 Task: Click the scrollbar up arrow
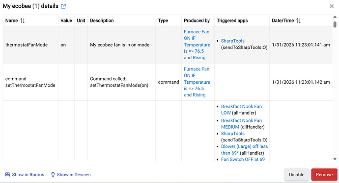(335, 17)
